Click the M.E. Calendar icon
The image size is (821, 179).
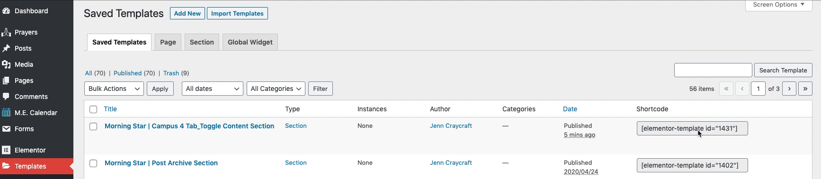tap(6, 113)
